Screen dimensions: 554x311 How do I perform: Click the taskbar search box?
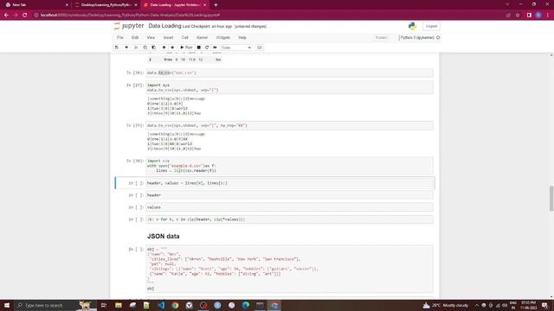coord(55,305)
